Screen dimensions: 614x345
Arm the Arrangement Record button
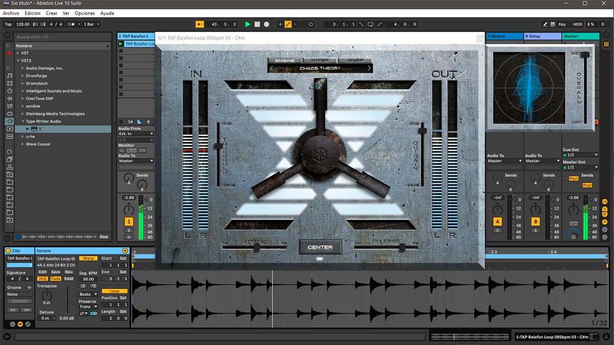point(267,24)
